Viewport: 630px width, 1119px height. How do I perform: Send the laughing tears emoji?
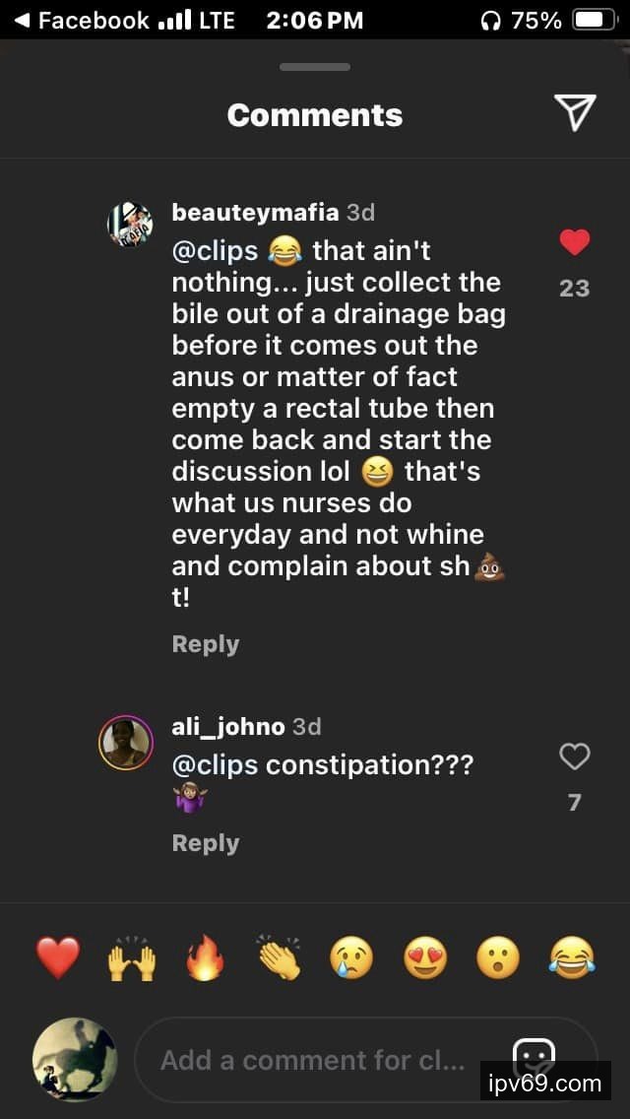point(572,957)
